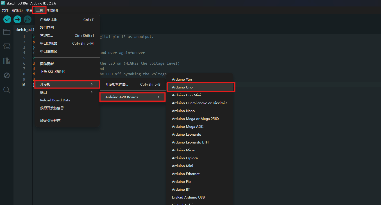The image size is (381, 205).
Task: Click the Verify checkmark button
Action: [7, 19]
